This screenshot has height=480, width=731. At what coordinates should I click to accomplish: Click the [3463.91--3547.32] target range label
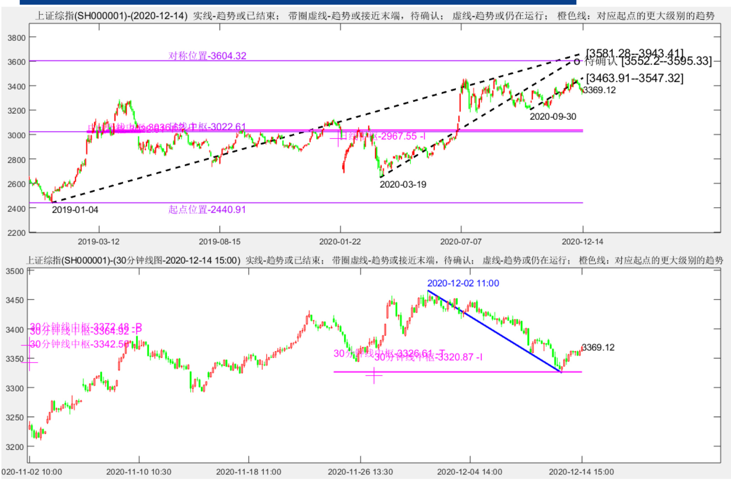click(635, 78)
